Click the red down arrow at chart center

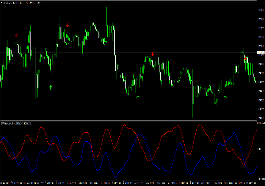[x=153, y=54]
